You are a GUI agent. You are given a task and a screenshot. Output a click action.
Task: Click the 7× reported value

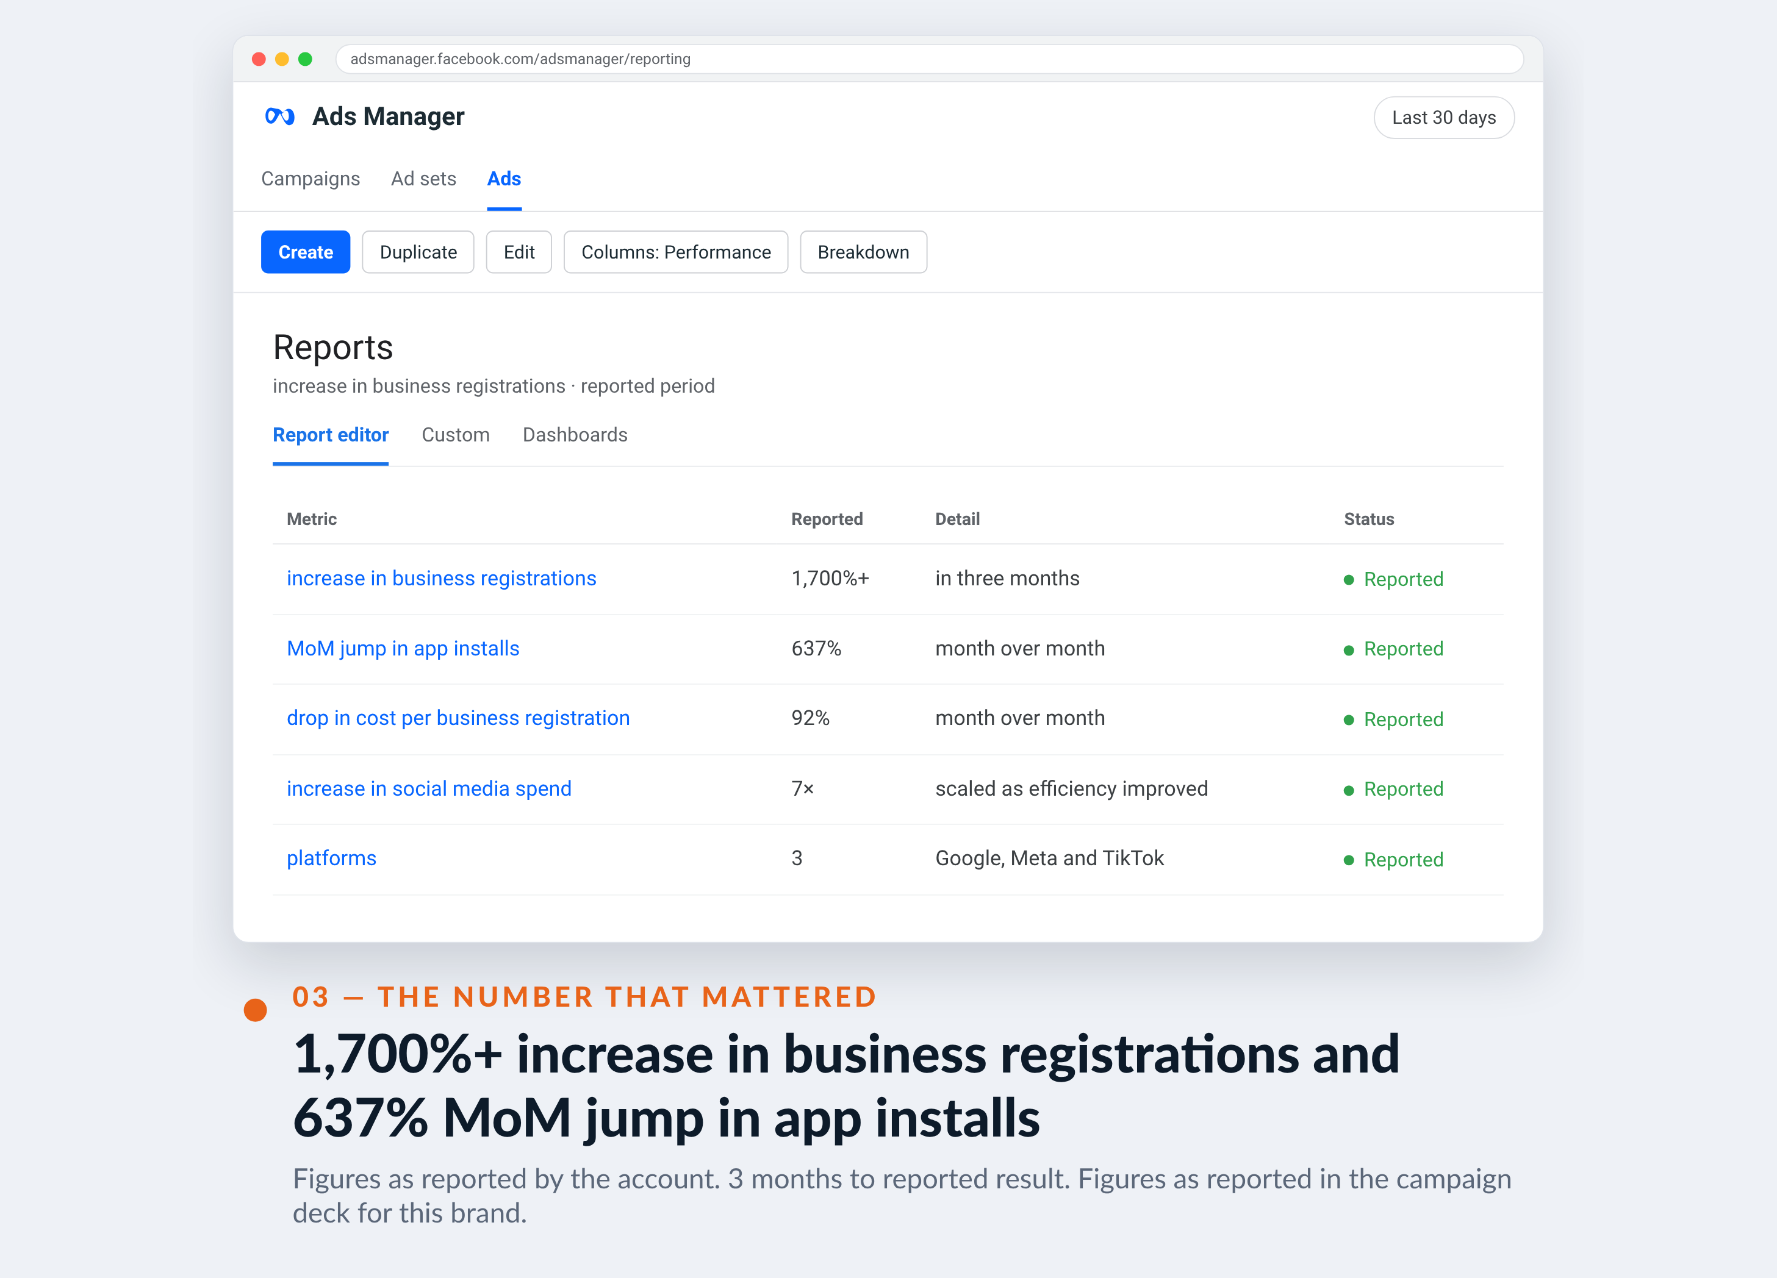point(802,788)
